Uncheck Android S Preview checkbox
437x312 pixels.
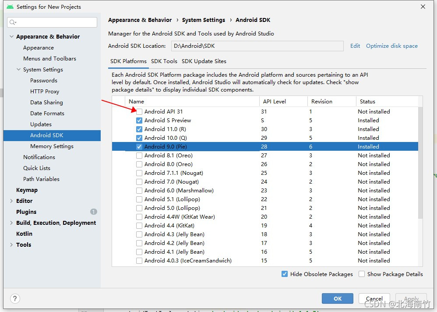tap(139, 121)
